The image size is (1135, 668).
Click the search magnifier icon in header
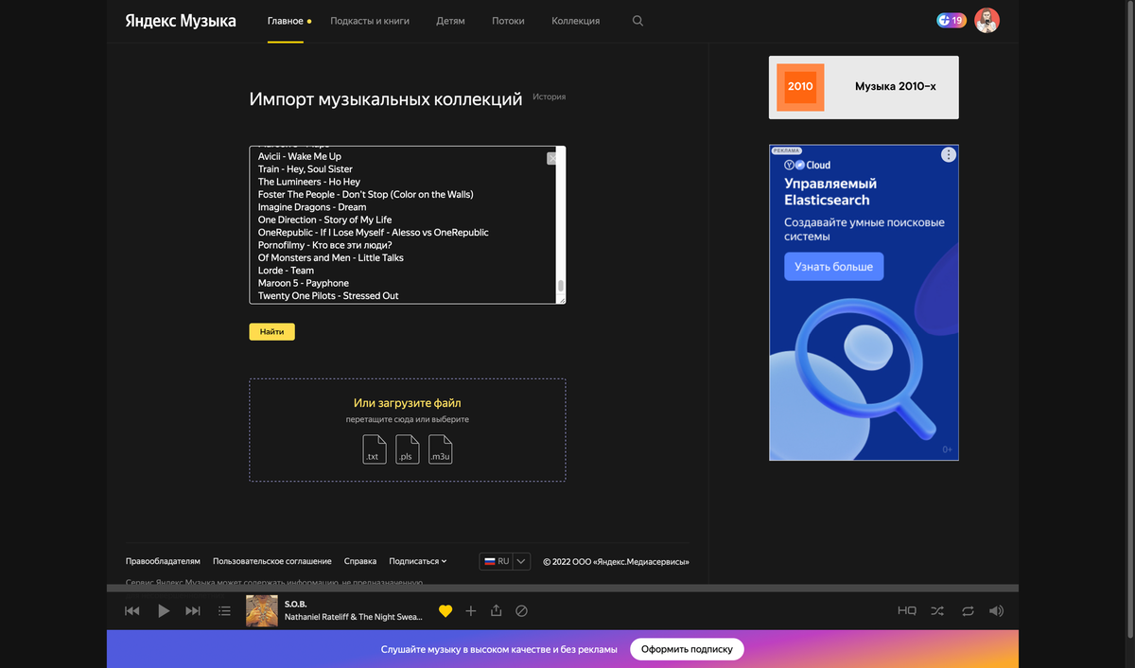pos(637,21)
